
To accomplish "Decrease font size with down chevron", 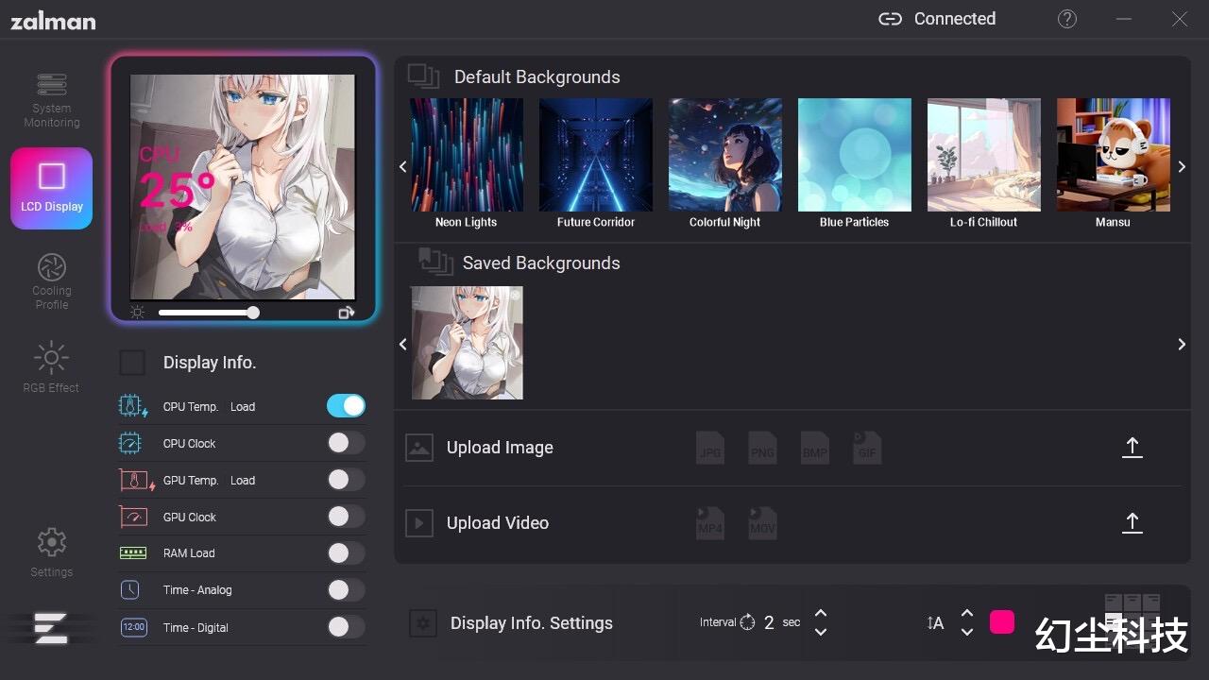I will (967, 631).
